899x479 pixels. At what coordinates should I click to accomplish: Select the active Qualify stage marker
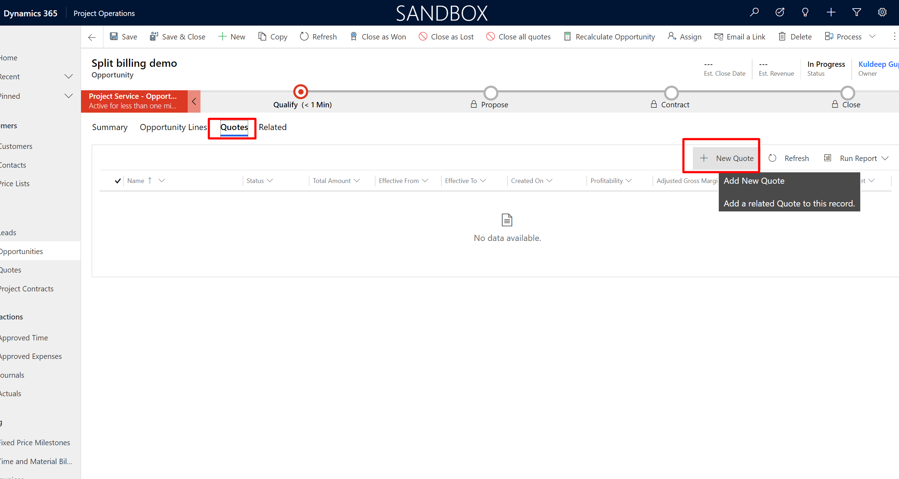[x=300, y=92]
